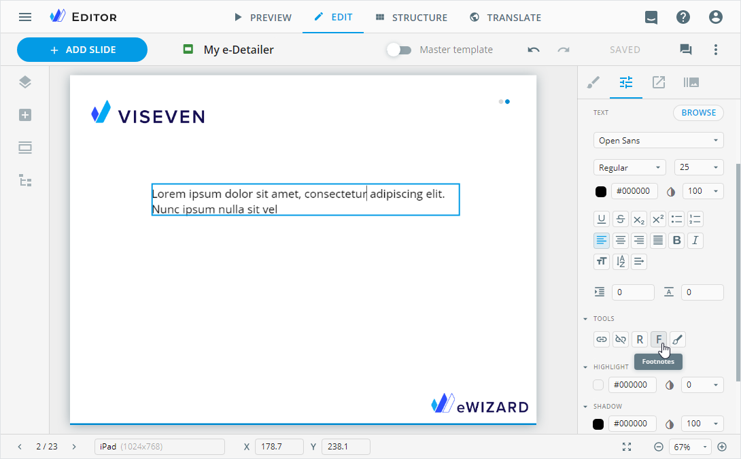Open the Open Sans font dropdown
Viewport: 741px width, 459px height.
pyautogui.click(x=658, y=141)
